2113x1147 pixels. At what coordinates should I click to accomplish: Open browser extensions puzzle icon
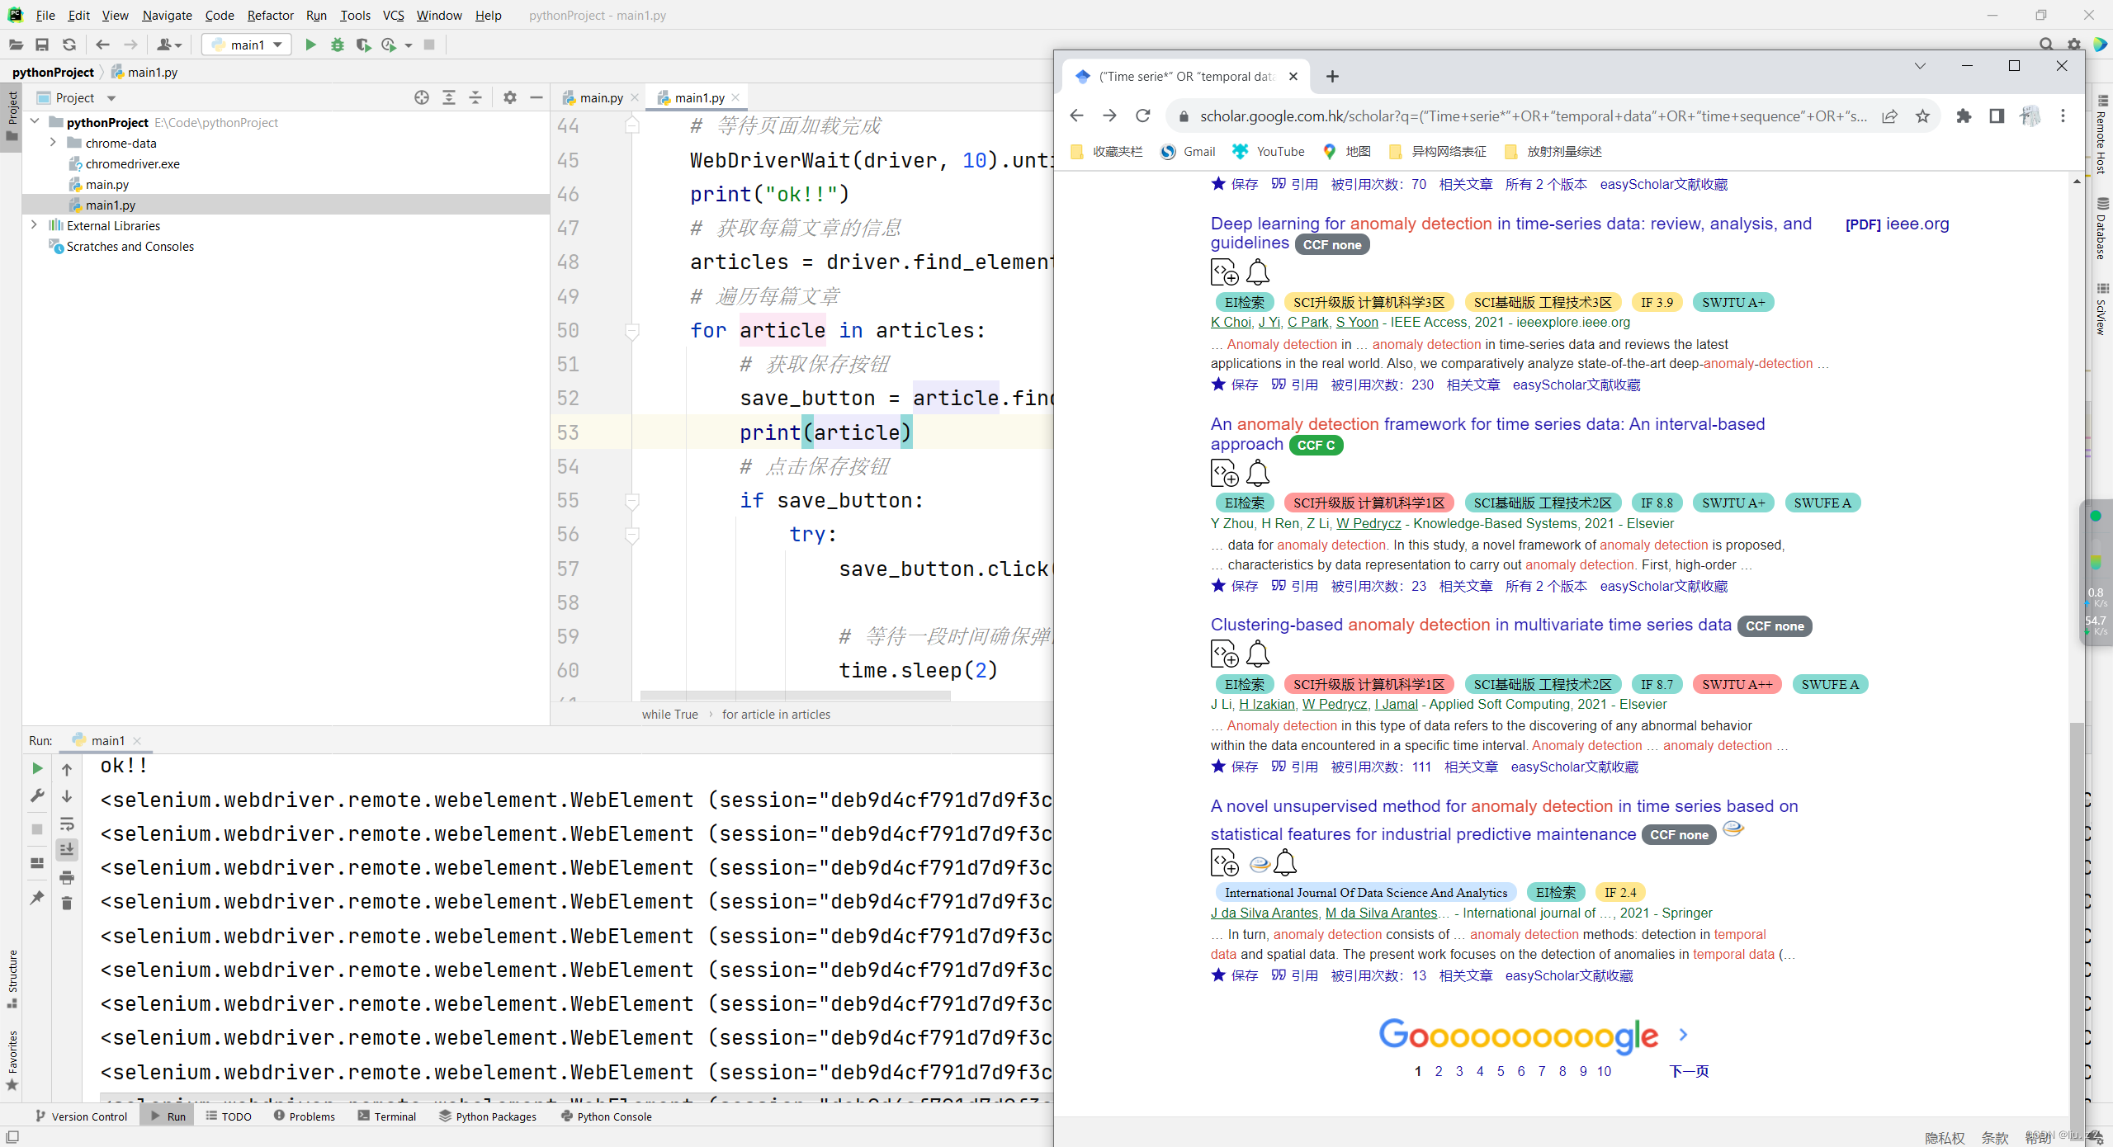[1964, 116]
